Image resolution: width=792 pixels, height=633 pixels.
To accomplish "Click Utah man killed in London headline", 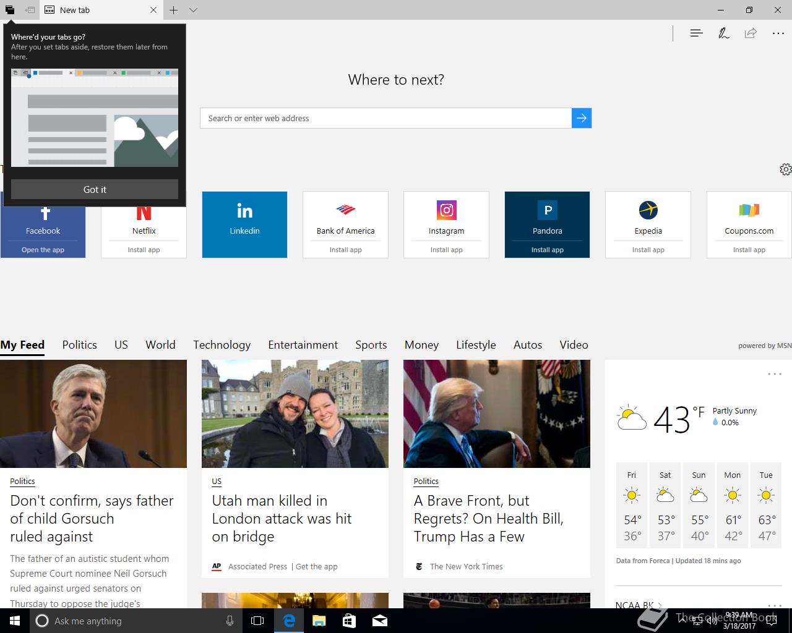I will pyautogui.click(x=282, y=519).
